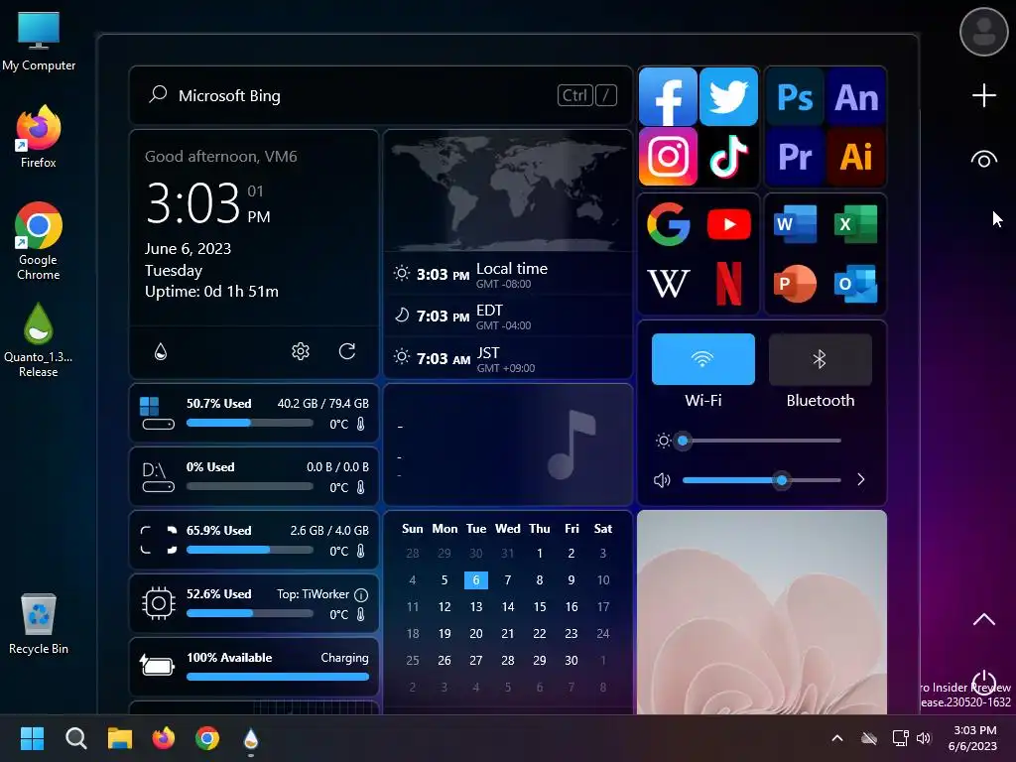Expand the volume options chevron arrow
1016x762 pixels.
[860, 479]
